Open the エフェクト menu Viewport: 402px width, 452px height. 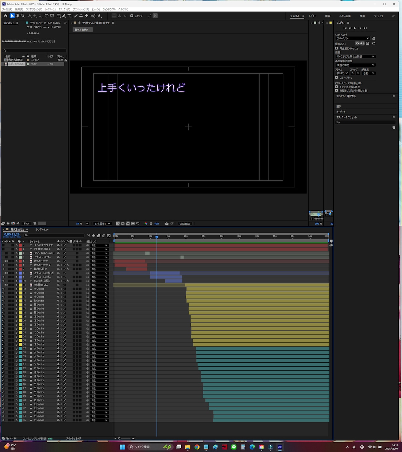tap(64, 9)
